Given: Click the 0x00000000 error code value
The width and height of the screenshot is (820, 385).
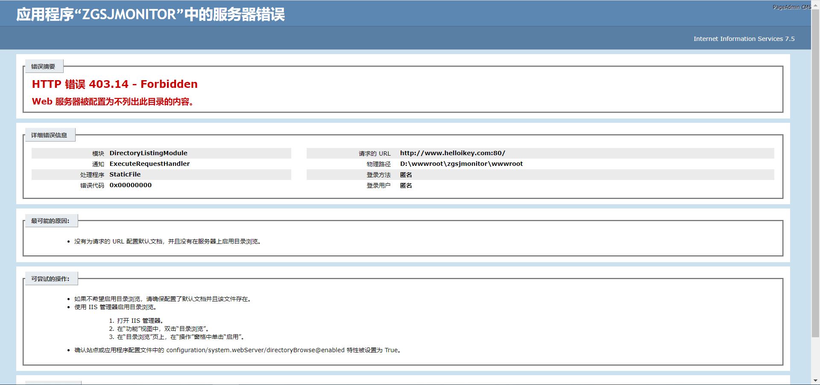Looking at the screenshot, I should [130, 185].
